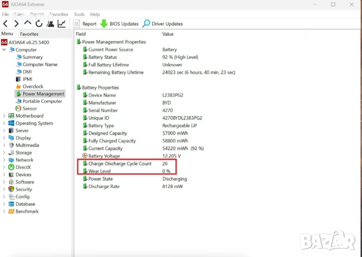Refresh the page with the circular arrow icon

pos(39,24)
